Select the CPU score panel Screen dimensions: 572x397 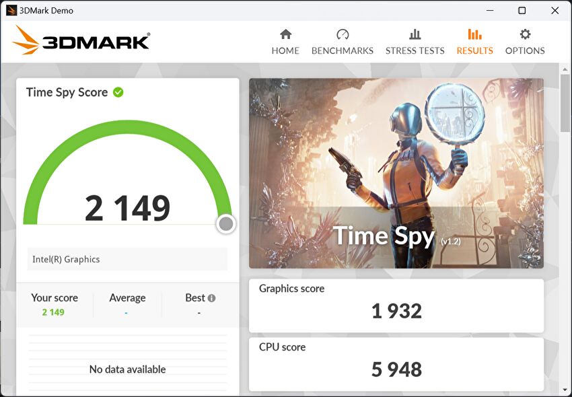(x=396, y=364)
